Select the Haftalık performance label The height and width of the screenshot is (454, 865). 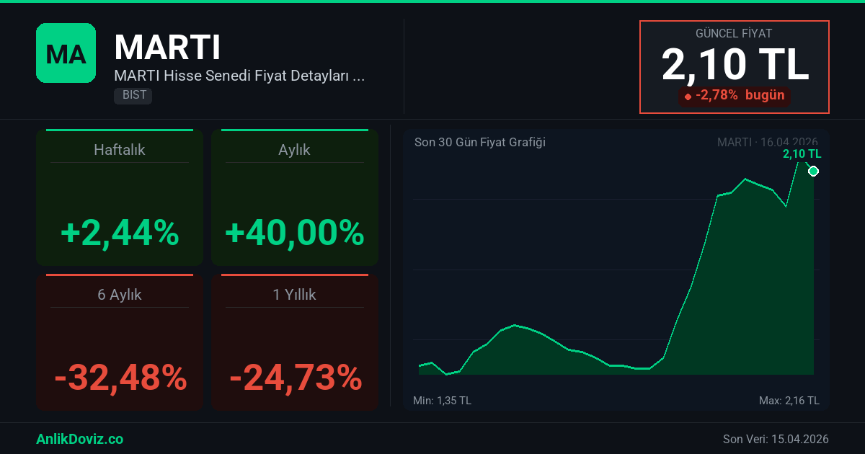click(x=120, y=150)
